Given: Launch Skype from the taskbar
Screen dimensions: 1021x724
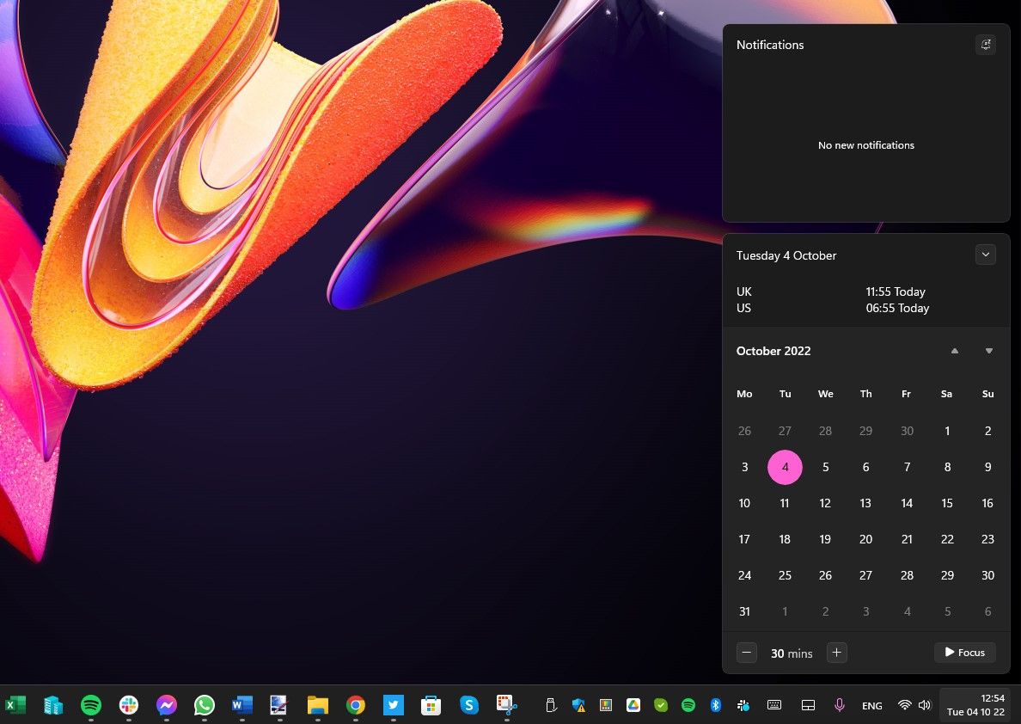Looking at the screenshot, I should pos(469,704).
